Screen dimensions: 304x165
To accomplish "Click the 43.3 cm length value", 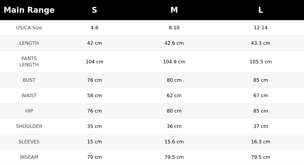I will [261, 43].
